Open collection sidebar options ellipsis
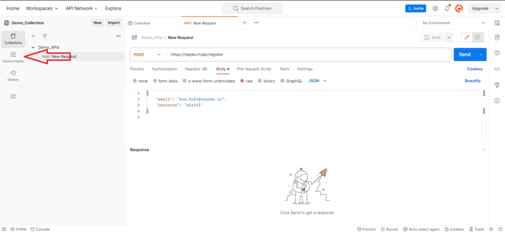The width and height of the screenshot is (505, 233). (118, 36)
